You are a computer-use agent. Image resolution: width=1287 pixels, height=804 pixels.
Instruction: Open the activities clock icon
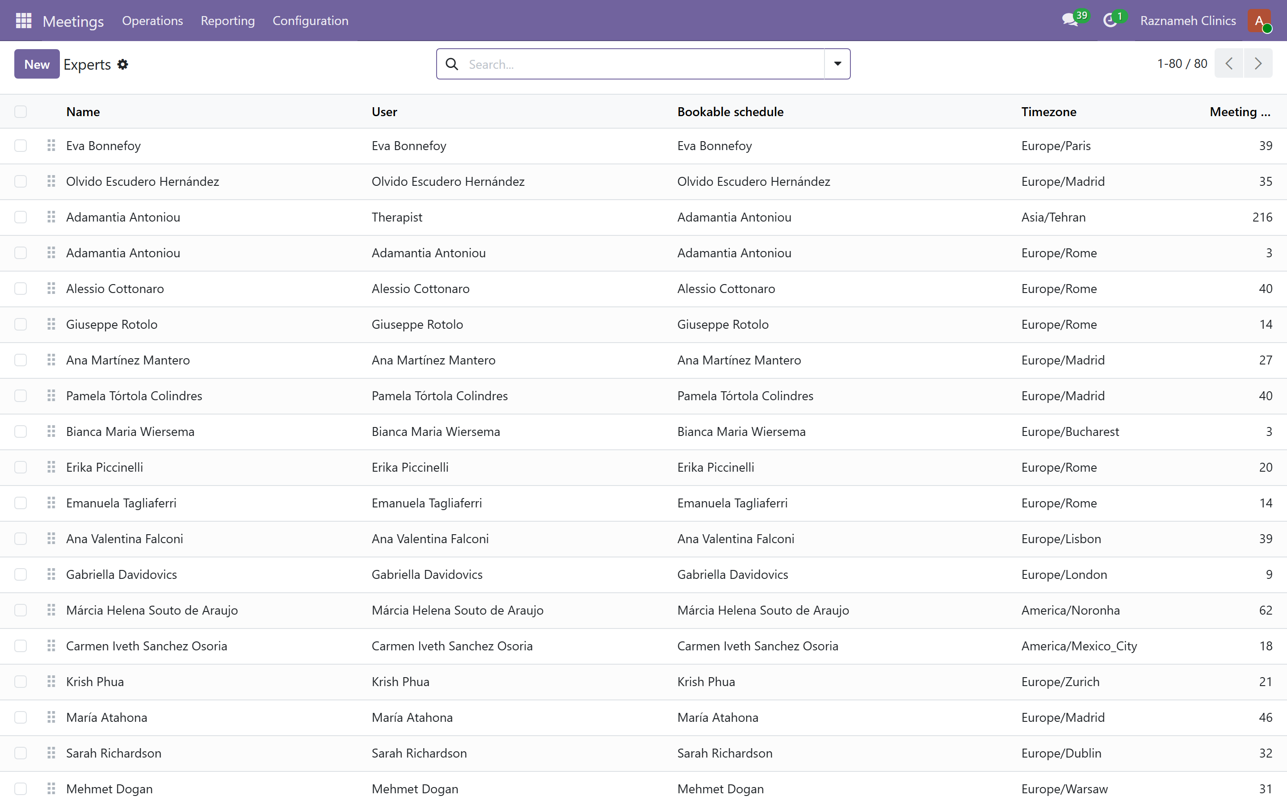pyautogui.click(x=1114, y=20)
